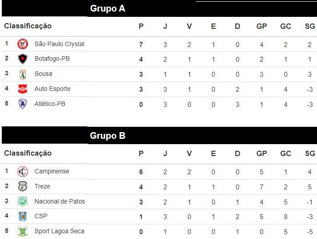Open the São Paulo Crystal team name
This screenshot has width=317, height=239.
click(x=59, y=44)
